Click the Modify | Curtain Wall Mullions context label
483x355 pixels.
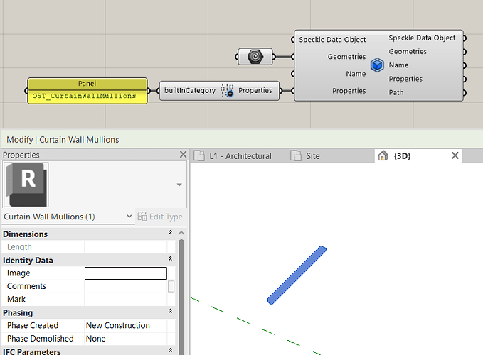tap(63, 140)
